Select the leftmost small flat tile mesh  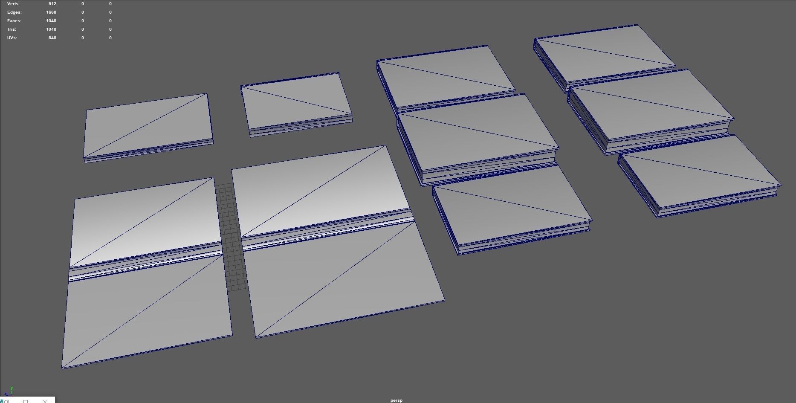(x=148, y=128)
